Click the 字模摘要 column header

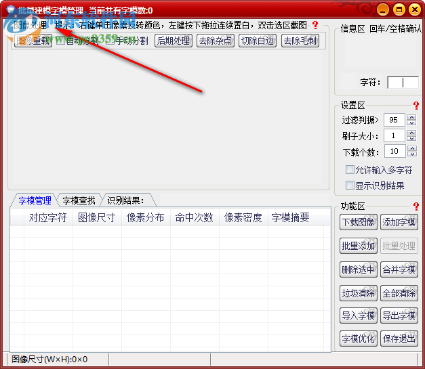tap(296, 217)
